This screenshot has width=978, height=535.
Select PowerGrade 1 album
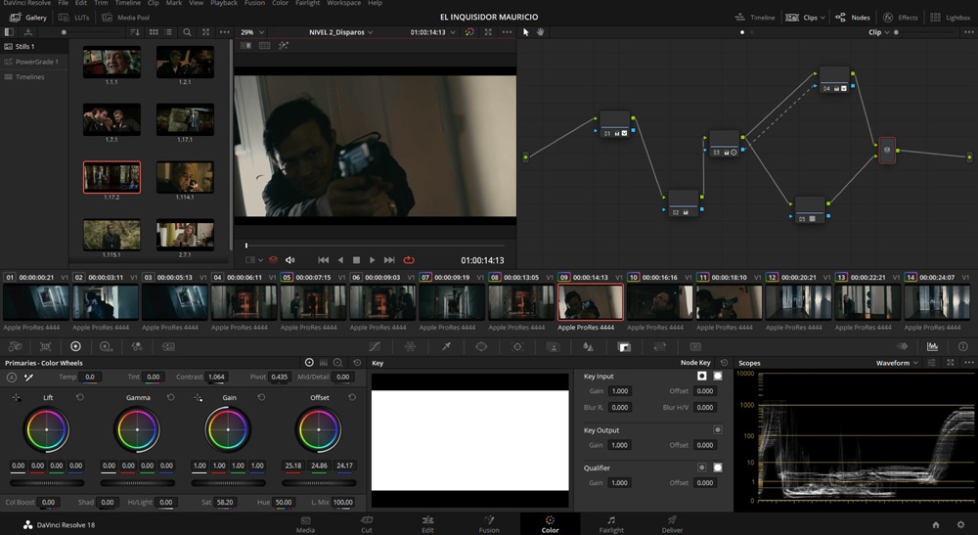click(x=36, y=62)
